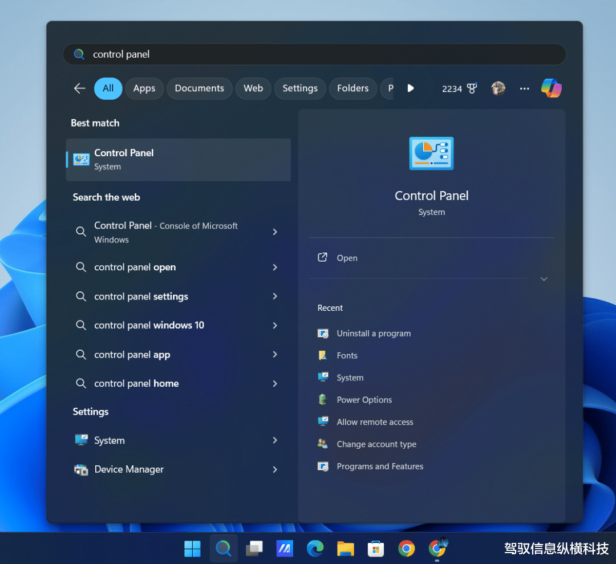Click inside the control panel search box
616x564 pixels.
point(314,54)
